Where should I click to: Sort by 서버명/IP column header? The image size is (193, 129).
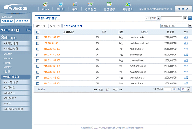[68, 32]
